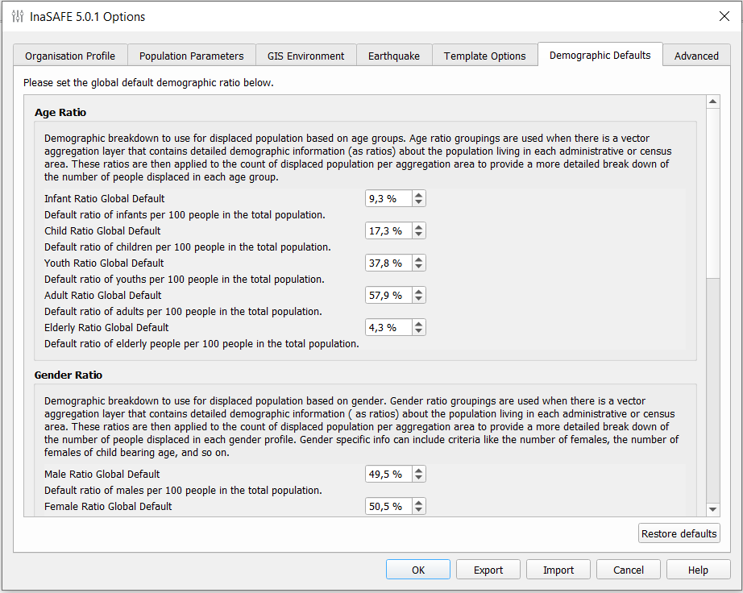Click the InaSAFE icon in the title bar
Screen dimensions: 743x593
[16, 16]
